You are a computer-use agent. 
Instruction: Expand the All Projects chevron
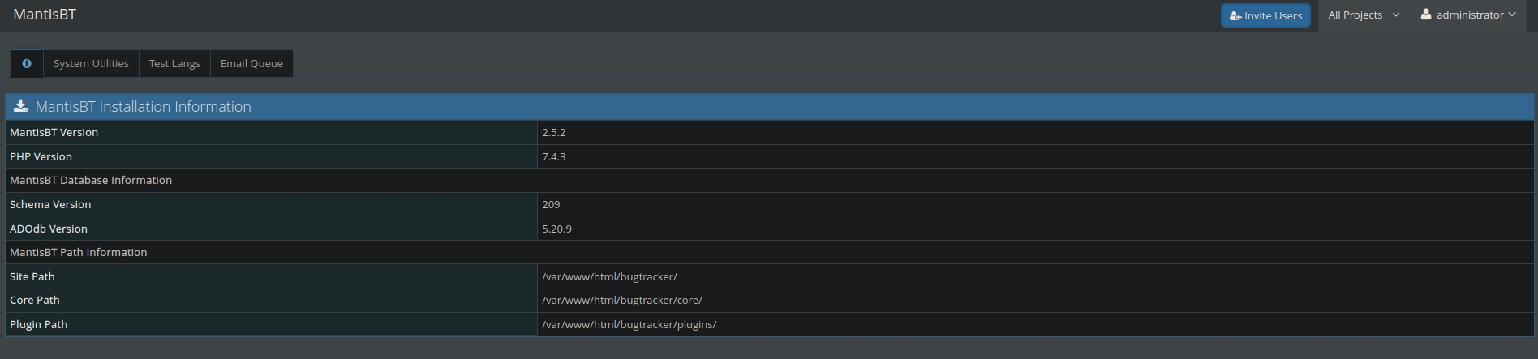(x=1395, y=15)
